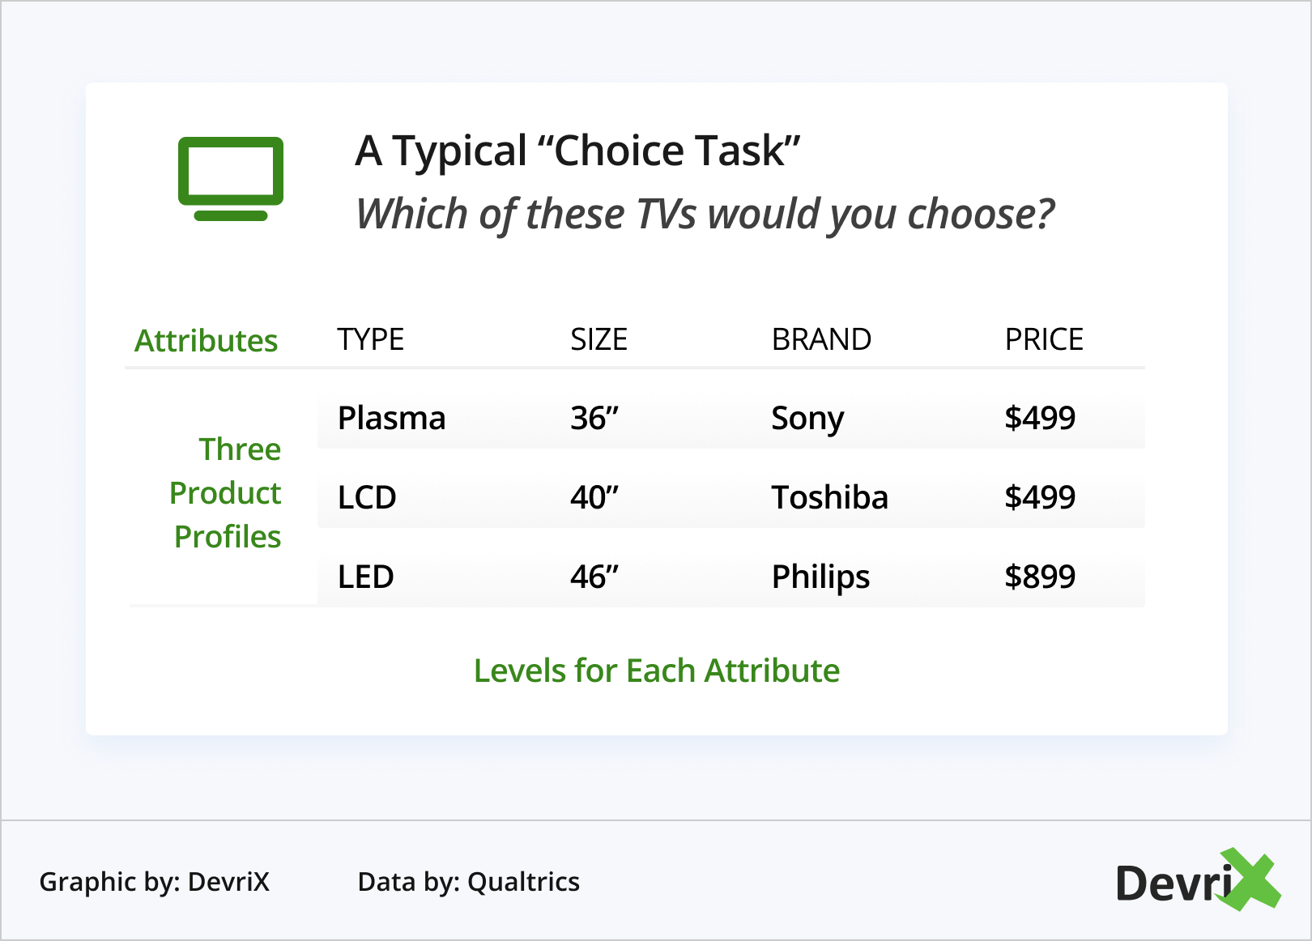Viewport: 1312px width, 941px height.
Task: Click the LCD type cell
Action: tap(367, 497)
